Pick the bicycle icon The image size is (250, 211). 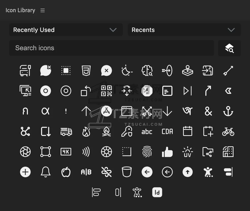coord(228,132)
